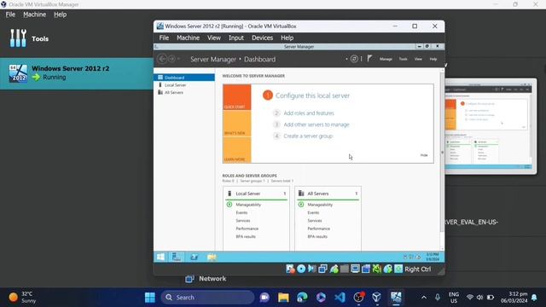The image size is (546, 307).
Task: Open File Explorer in the guest taskbar
Action: click(x=212, y=258)
